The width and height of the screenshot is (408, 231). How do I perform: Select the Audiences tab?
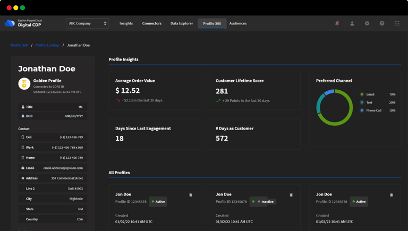pyautogui.click(x=237, y=23)
